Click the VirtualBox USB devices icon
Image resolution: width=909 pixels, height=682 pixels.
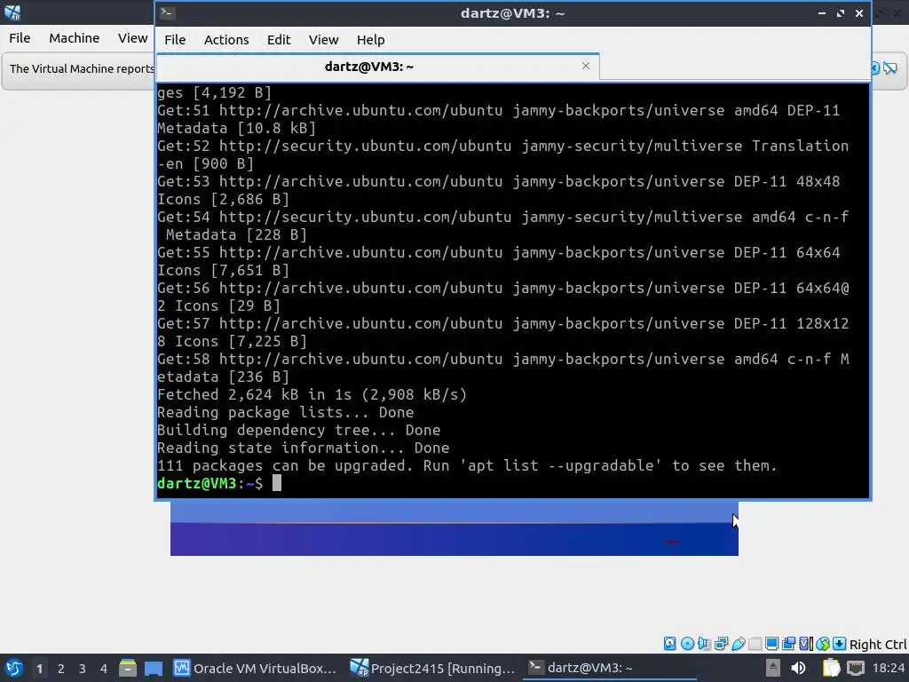coord(739,643)
